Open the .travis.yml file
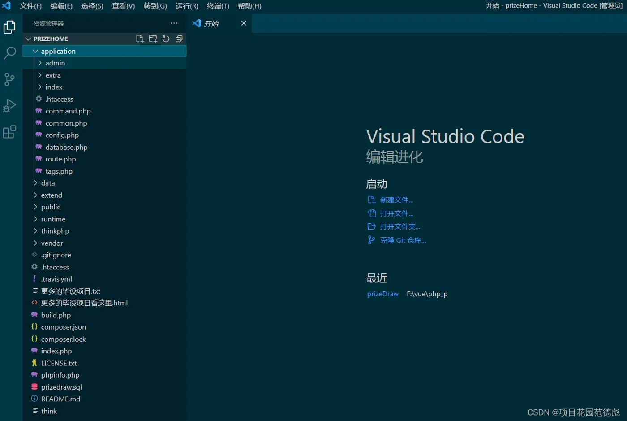627x421 pixels. pos(104,279)
